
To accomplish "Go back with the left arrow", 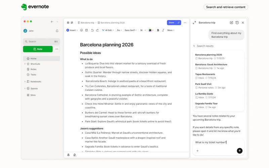I will tap(52, 22).
